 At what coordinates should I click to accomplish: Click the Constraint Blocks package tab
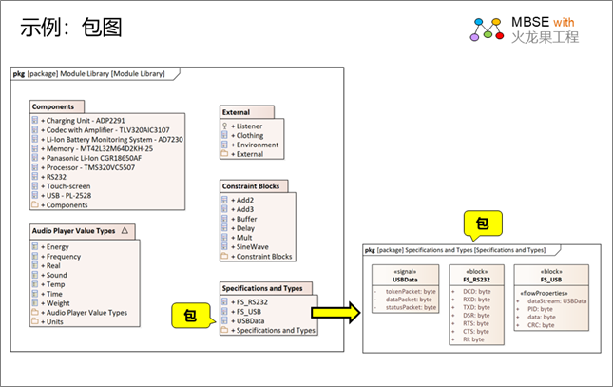251,186
